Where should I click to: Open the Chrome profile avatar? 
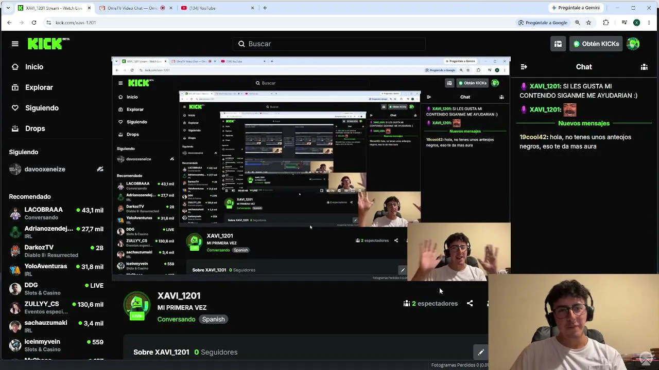click(637, 23)
